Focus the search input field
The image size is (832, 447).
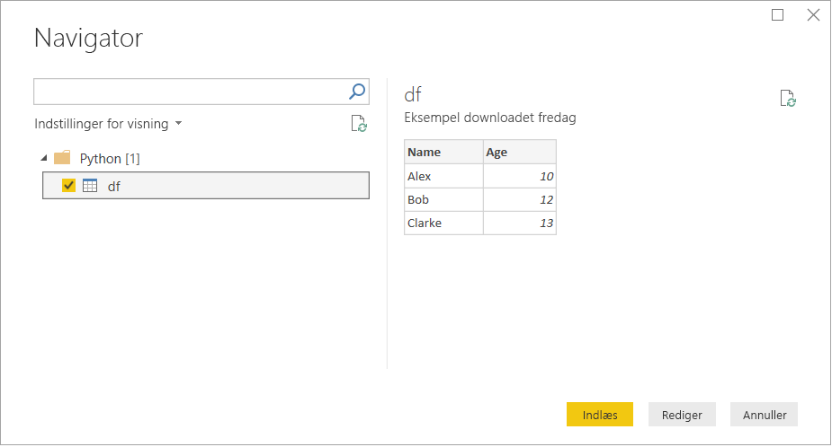(x=189, y=91)
